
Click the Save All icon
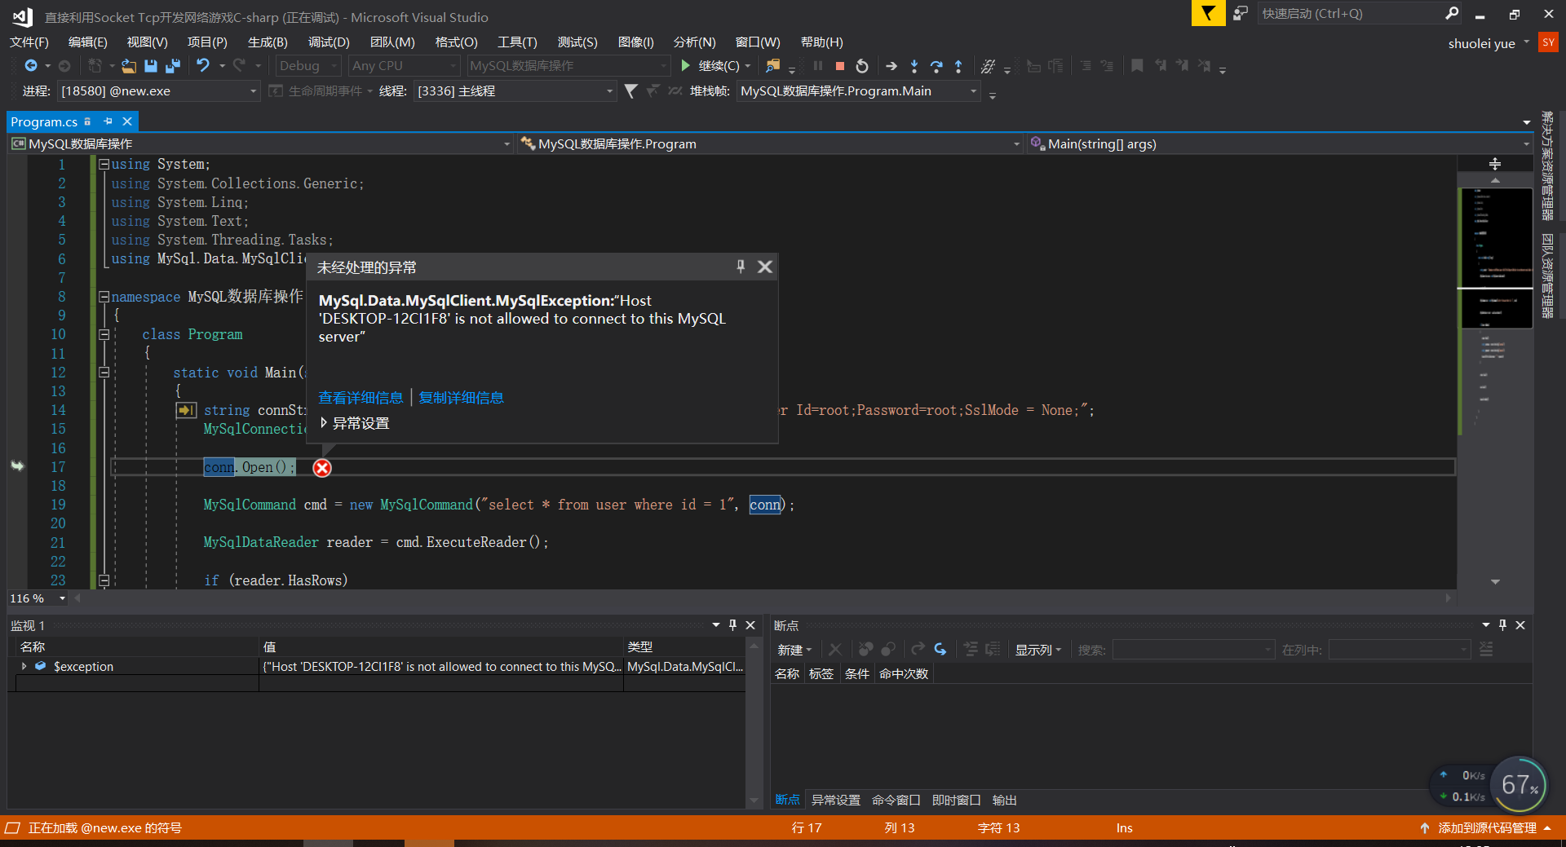(x=173, y=66)
